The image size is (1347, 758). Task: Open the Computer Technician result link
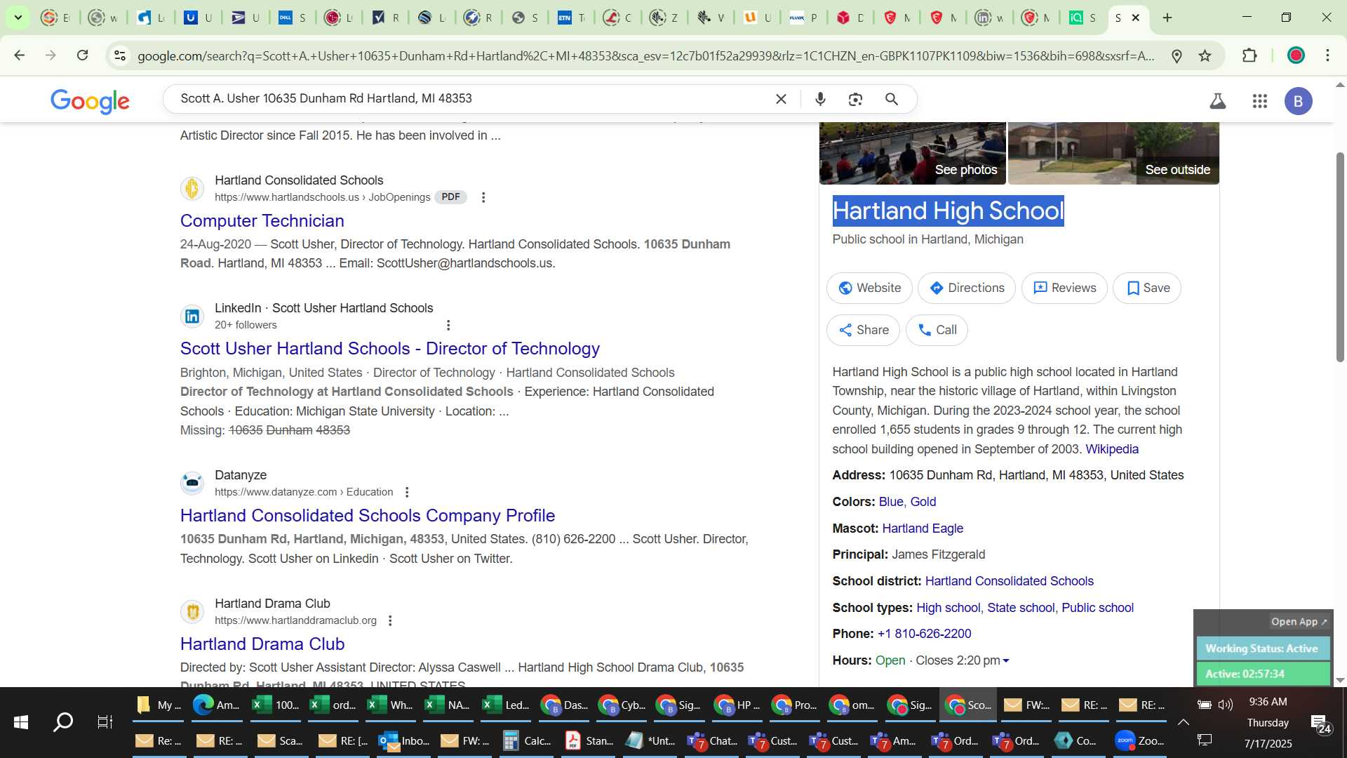tap(262, 220)
